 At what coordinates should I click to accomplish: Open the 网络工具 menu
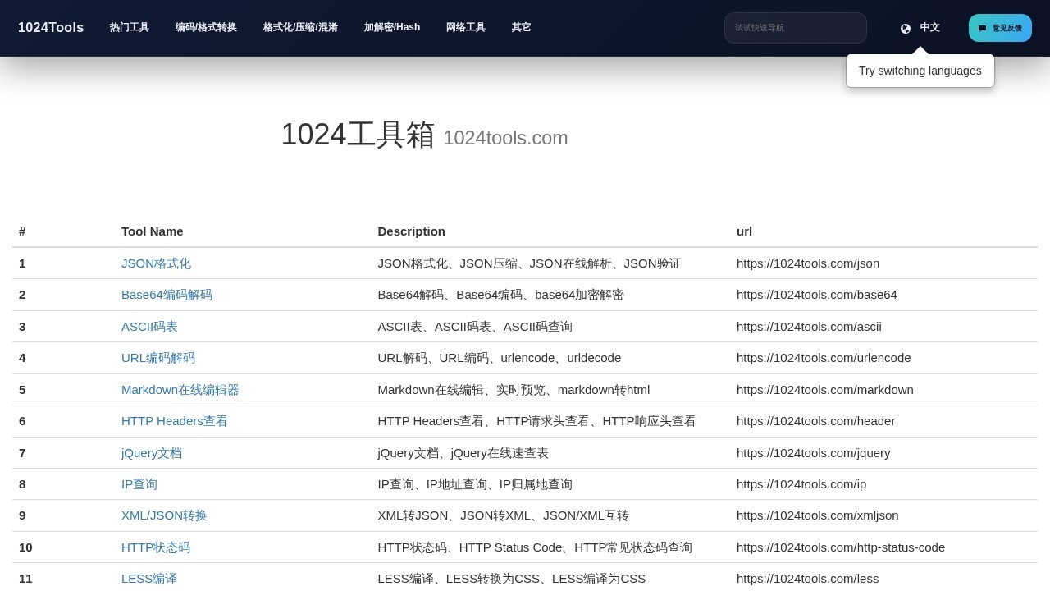click(465, 27)
